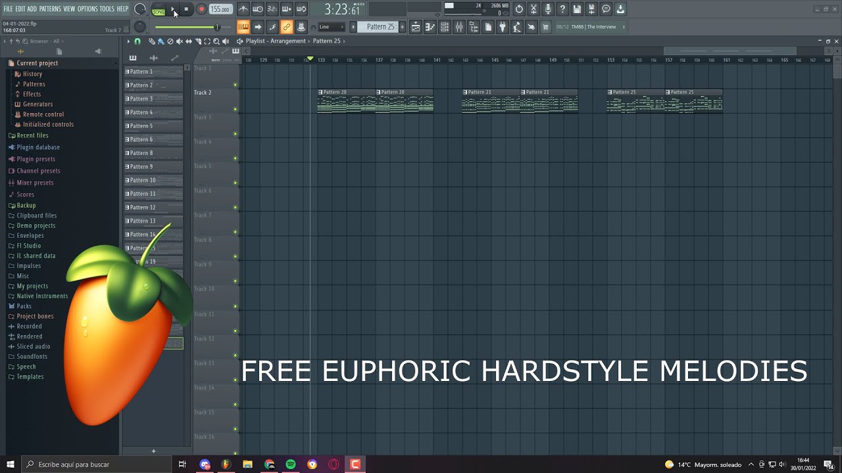
Task: Expand the Current project folder
Action: tap(37, 63)
